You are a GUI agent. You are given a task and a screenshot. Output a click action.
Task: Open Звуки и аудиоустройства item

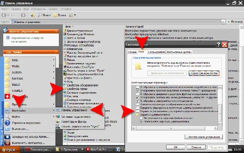tap(83, 42)
